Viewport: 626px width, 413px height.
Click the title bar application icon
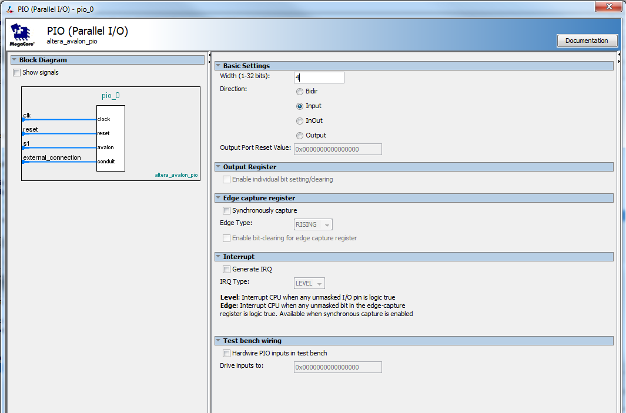[x=10, y=9]
